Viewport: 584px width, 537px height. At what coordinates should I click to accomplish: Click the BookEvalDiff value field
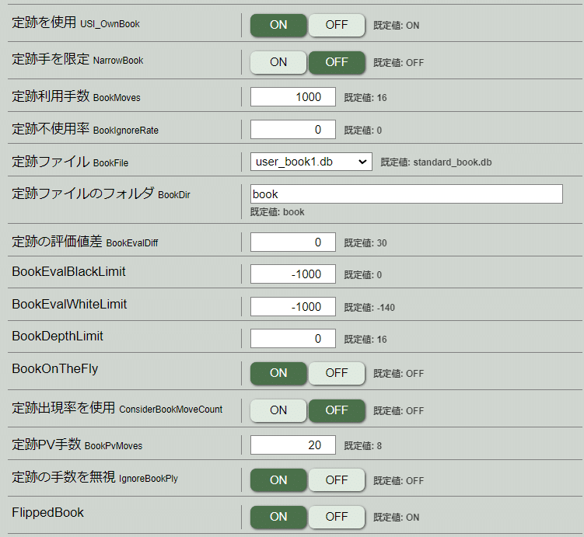(292, 242)
